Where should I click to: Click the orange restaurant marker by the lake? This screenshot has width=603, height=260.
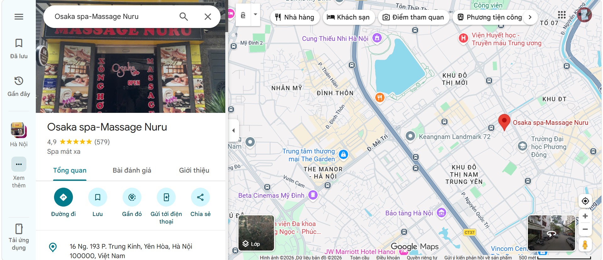[x=380, y=97]
